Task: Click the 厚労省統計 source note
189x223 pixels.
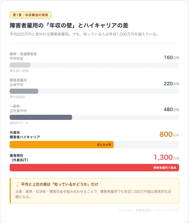Action: tap(17, 97)
